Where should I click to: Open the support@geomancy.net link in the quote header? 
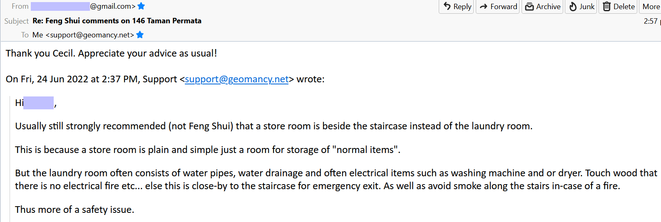pos(236,79)
